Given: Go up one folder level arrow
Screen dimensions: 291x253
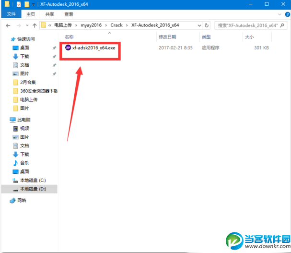Looking at the screenshot, I should (x=35, y=25).
